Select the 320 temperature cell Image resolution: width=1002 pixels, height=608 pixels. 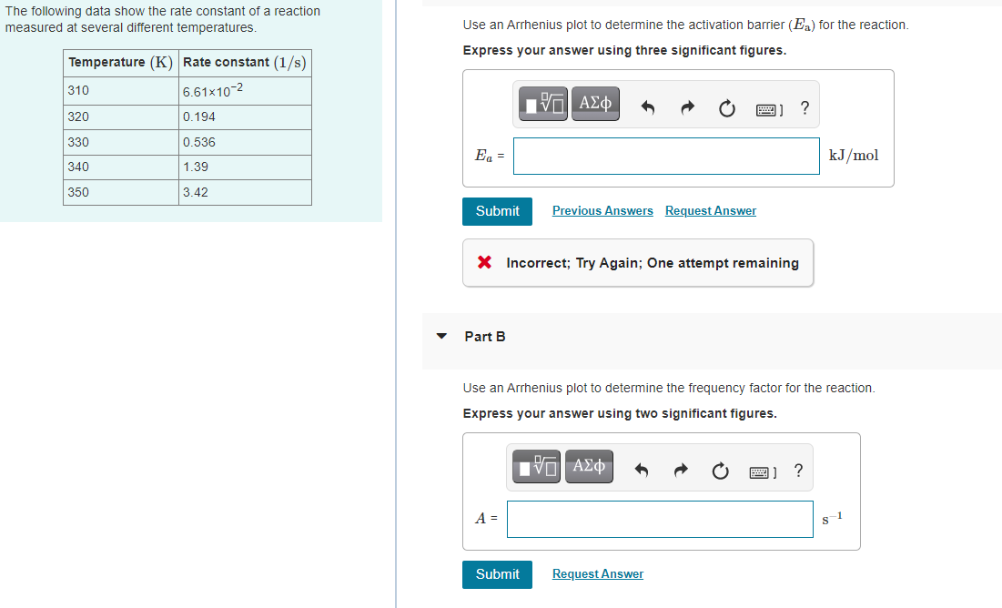pos(121,117)
